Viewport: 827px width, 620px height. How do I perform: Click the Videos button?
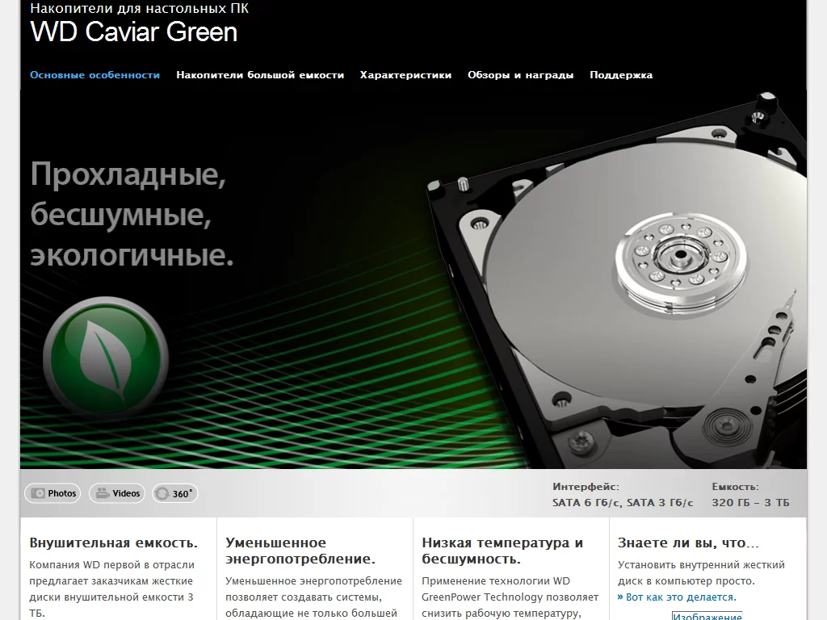[x=117, y=493]
